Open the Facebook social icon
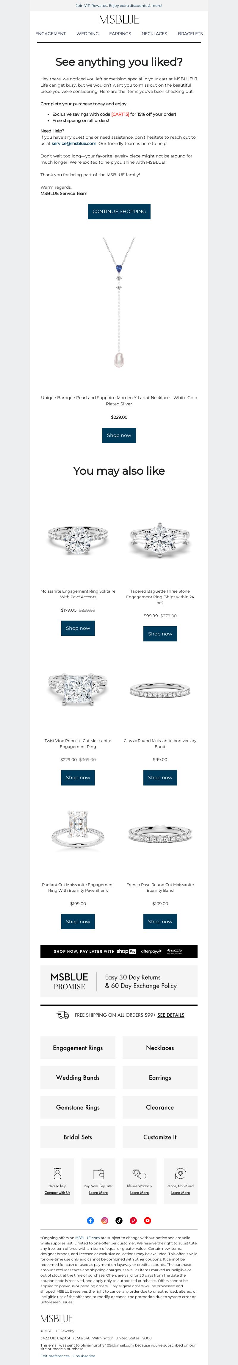The height and width of the screenshot is (1365, 238). point(91,1220)
